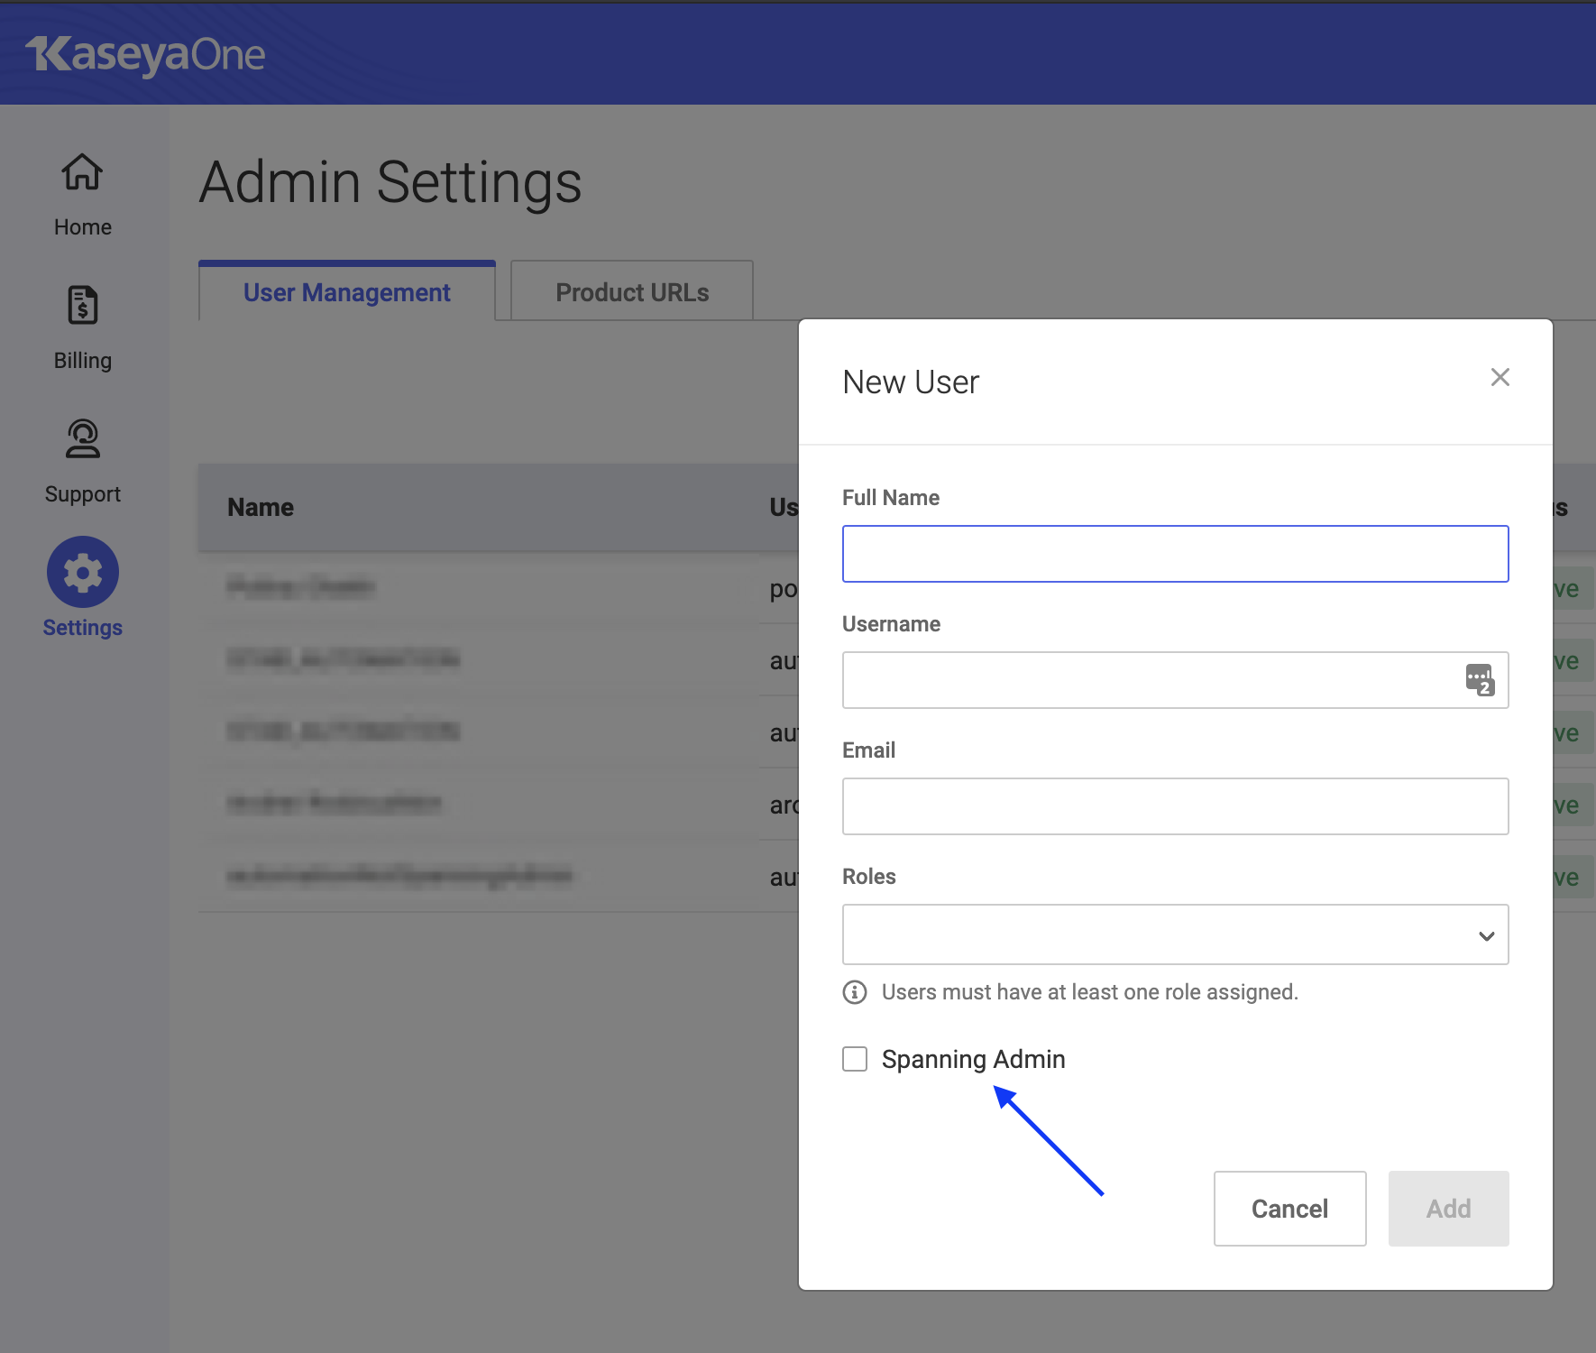Viewport: 1596px width, 1353px height.
Task: Click the auto-generate username icon
Action: pyautogui.click(x=1480, y=680)
